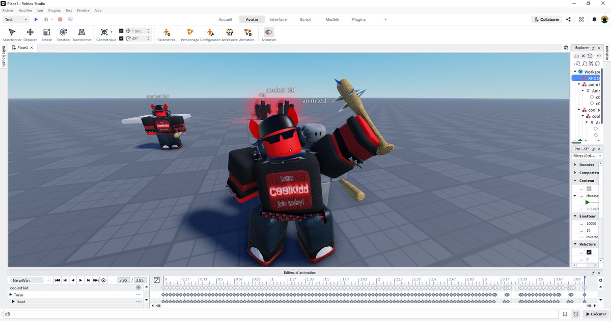Select the Sélectionner tool
This screenshot has width=611, height=323.
[x=12, y=34]
